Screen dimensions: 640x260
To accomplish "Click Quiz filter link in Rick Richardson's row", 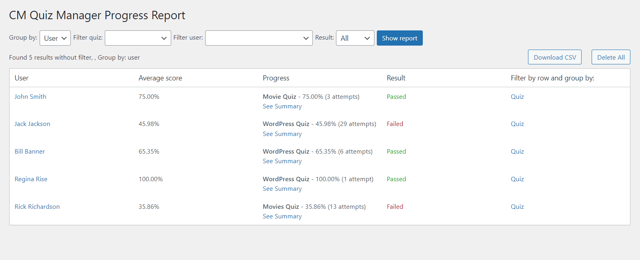I will (517, 207).
